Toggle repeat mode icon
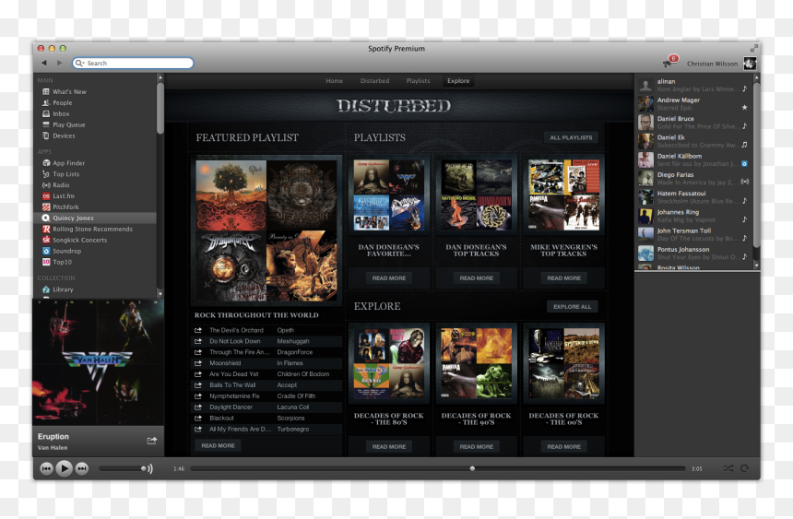 tap(744, 468)
